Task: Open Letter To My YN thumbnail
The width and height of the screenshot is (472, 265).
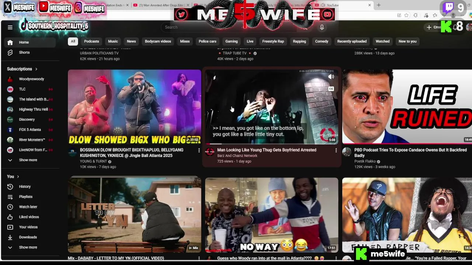Action: (135, 215)
